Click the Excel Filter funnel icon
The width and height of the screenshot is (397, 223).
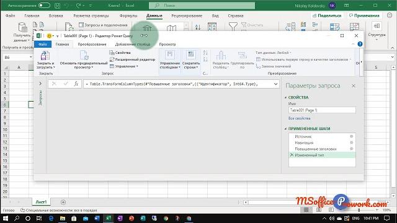(233, 27)
